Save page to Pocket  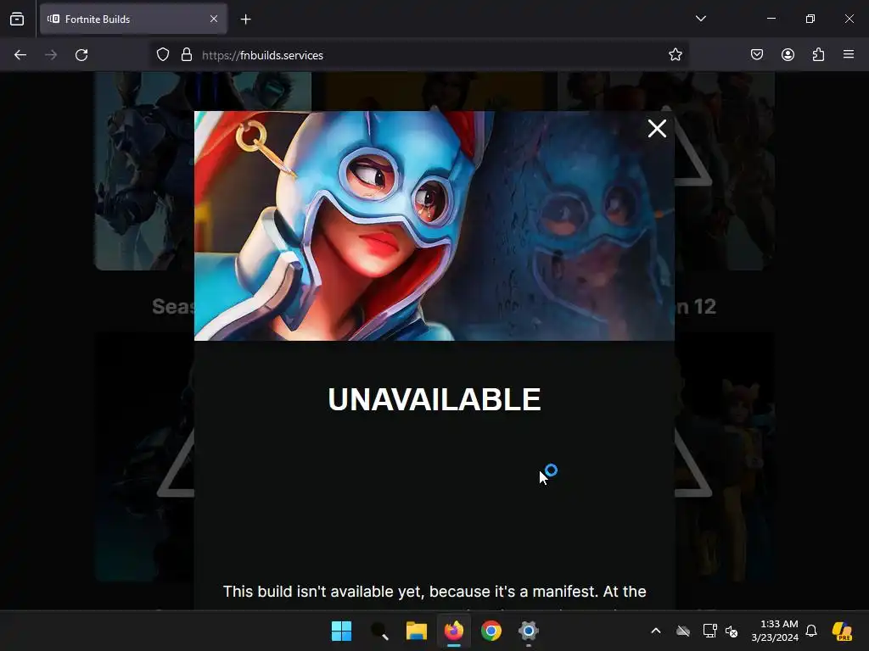[x=757, y=54]
